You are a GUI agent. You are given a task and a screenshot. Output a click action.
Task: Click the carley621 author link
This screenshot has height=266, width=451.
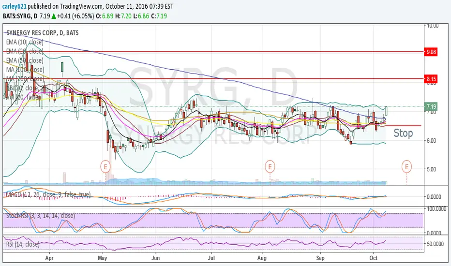(15, 6)
